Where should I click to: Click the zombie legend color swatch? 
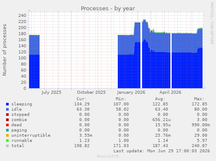coord(7,120)
